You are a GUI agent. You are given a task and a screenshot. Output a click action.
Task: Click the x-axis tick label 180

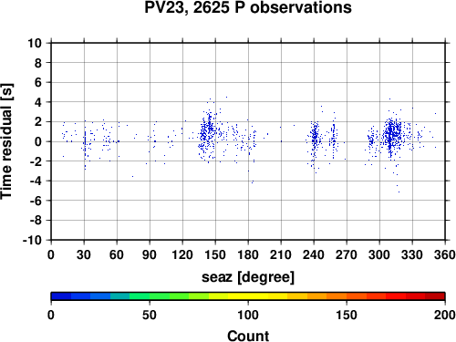click(x=248, y=254)
